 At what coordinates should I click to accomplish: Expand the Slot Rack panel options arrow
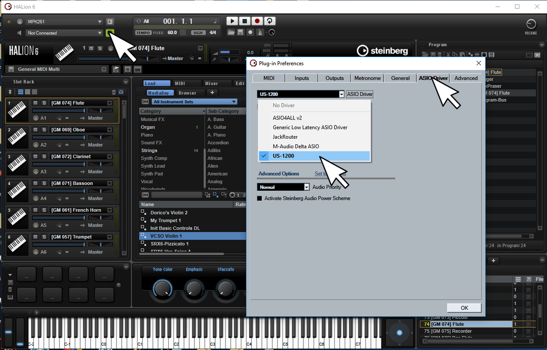click(x=126, y=82)
